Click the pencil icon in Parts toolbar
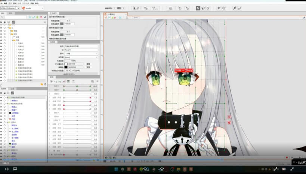 point(45,17)
